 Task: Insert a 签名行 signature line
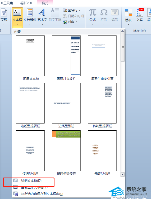pyautogui.click(x=72, y=10)
